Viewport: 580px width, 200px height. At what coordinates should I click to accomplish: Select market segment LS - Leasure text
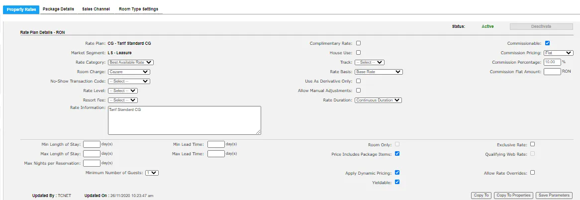pyautogui.click(x=119, y=53)
